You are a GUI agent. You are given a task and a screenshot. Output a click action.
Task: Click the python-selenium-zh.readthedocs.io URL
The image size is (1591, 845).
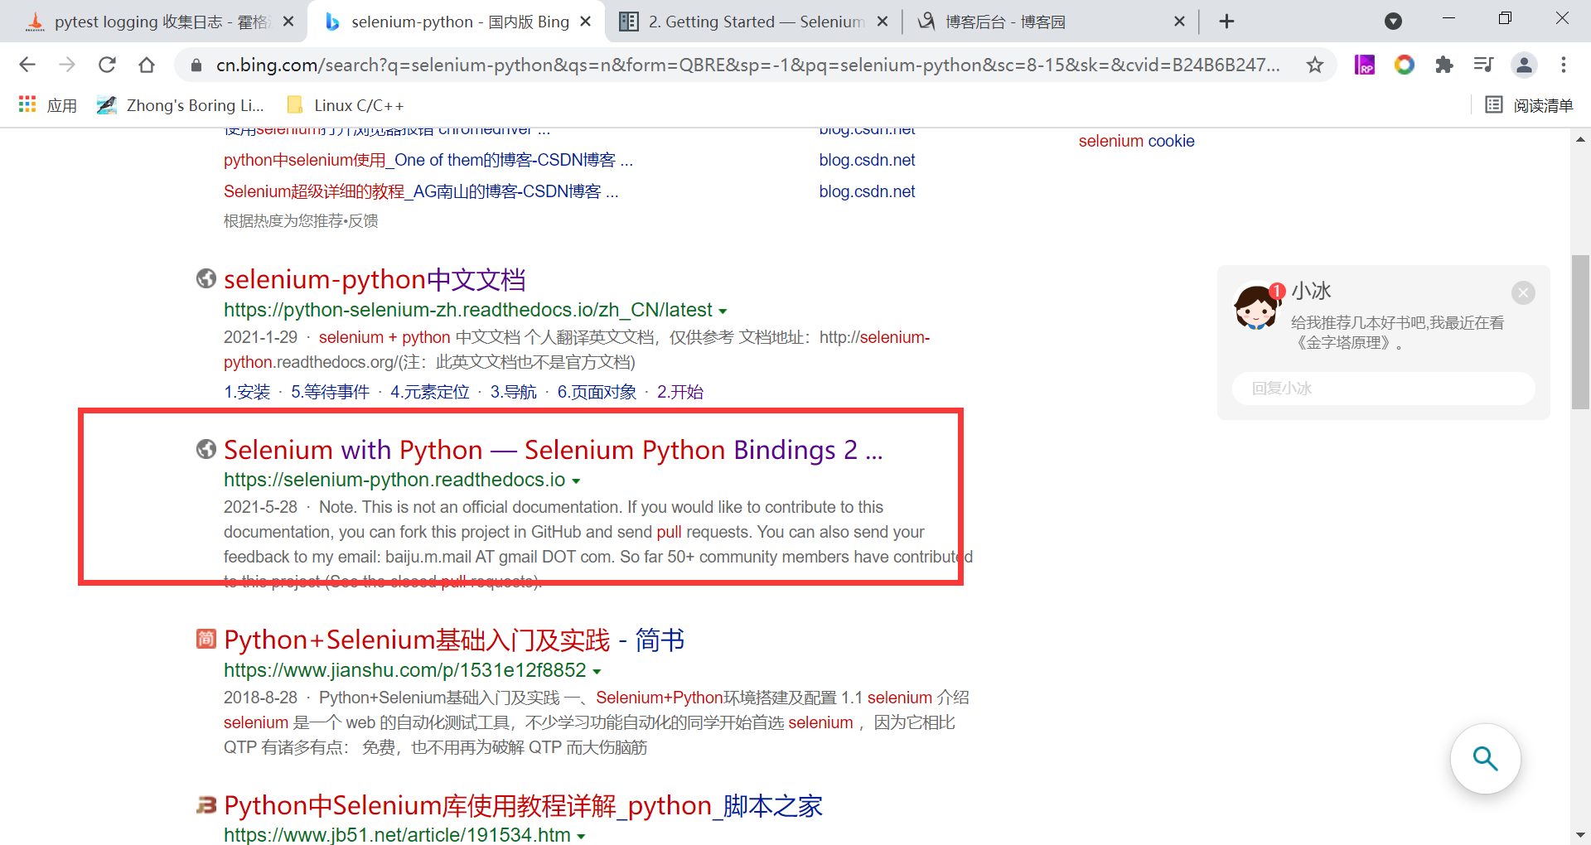[467, 310]
